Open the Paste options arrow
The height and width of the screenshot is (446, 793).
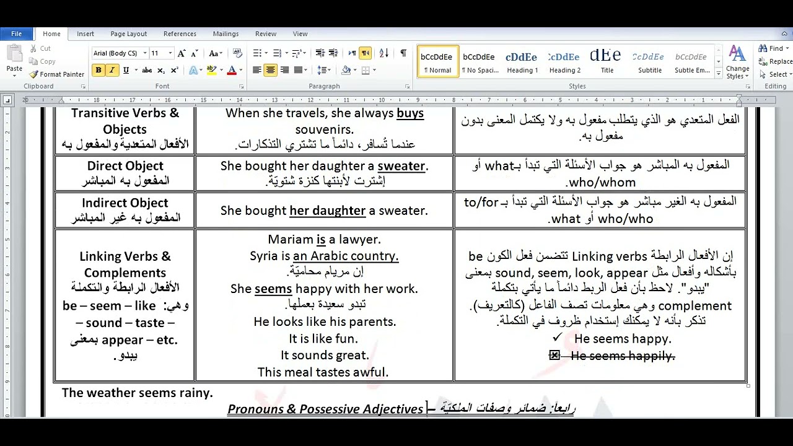point(14,76)
